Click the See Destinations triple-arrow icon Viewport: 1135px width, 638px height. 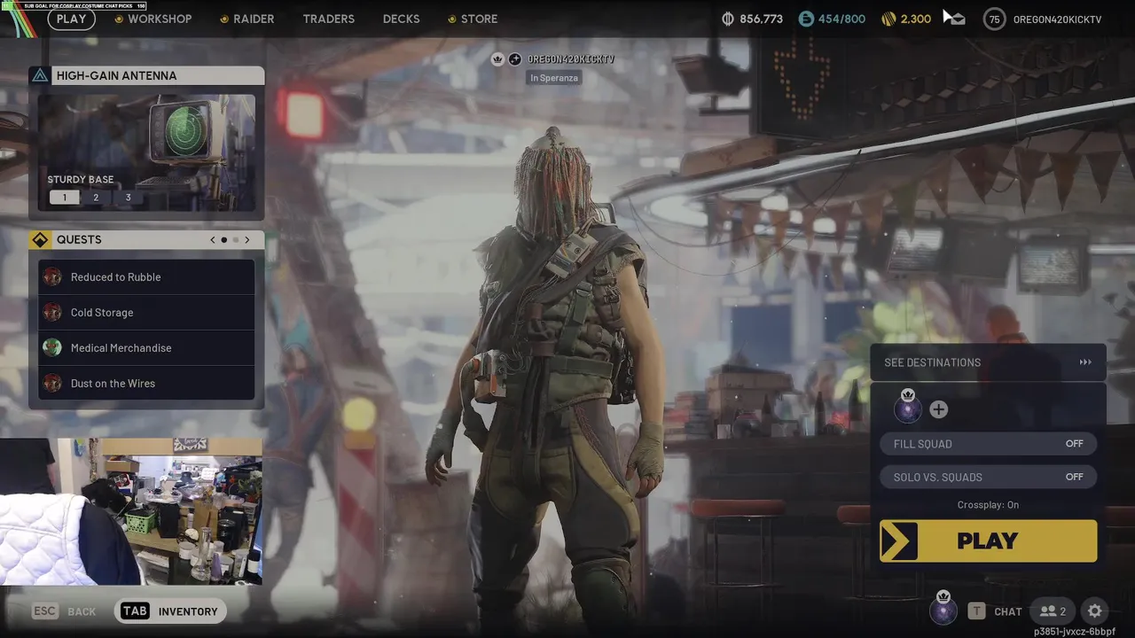pos(1085,362)
